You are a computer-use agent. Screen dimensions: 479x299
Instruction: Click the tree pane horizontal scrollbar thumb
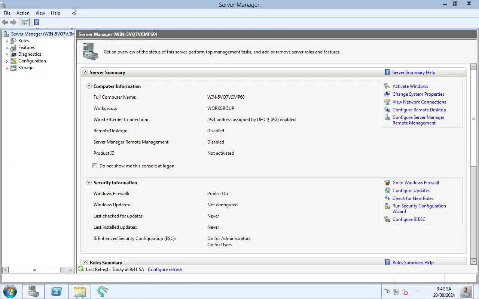point(34,270)
